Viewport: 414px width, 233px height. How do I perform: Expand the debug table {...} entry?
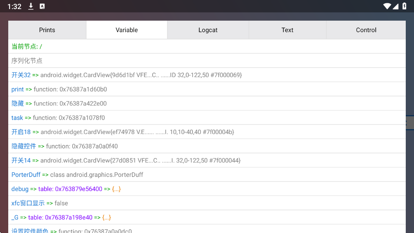pyautogui.click(x=116, y=189)
